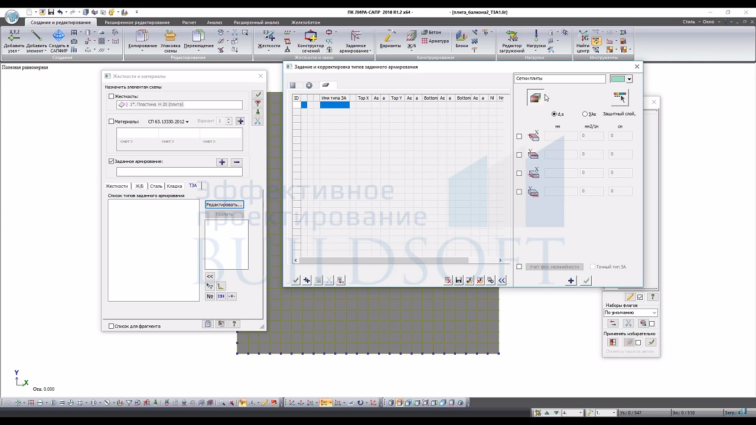Enable the Жесткости checkbox
This screenshot has height=425, width=756.
coord(111,96)
